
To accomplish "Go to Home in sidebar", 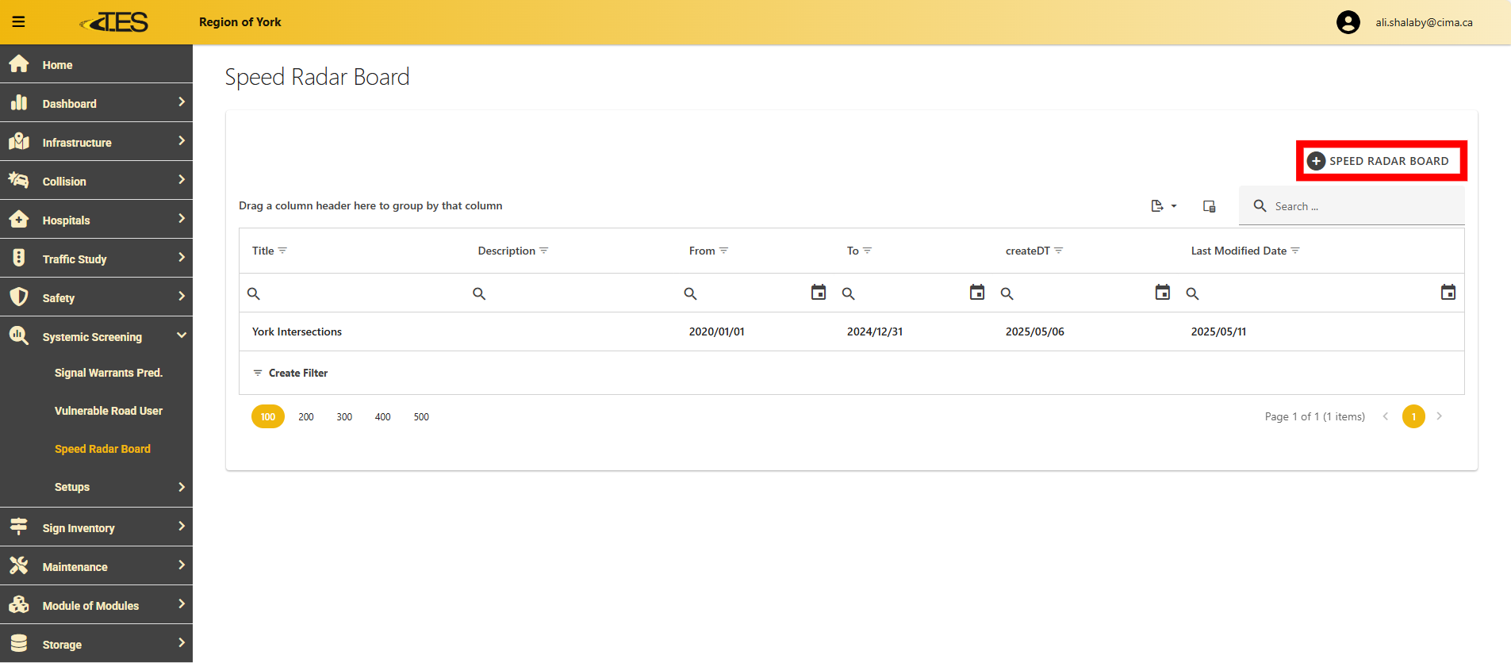I will click(x=57, y=65).
